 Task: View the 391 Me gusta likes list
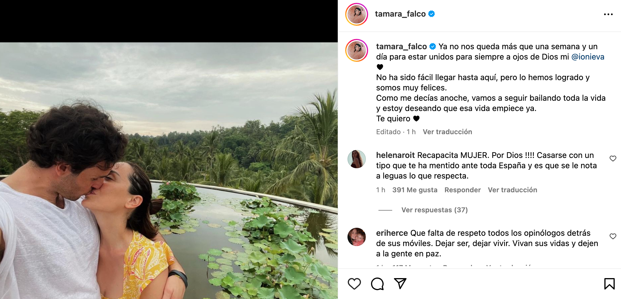pos(415,190)
